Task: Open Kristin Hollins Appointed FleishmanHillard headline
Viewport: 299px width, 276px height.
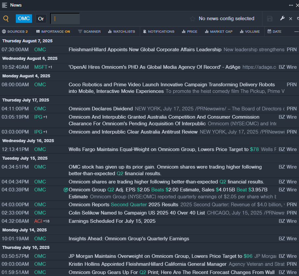Action: [x=148, y=264]
